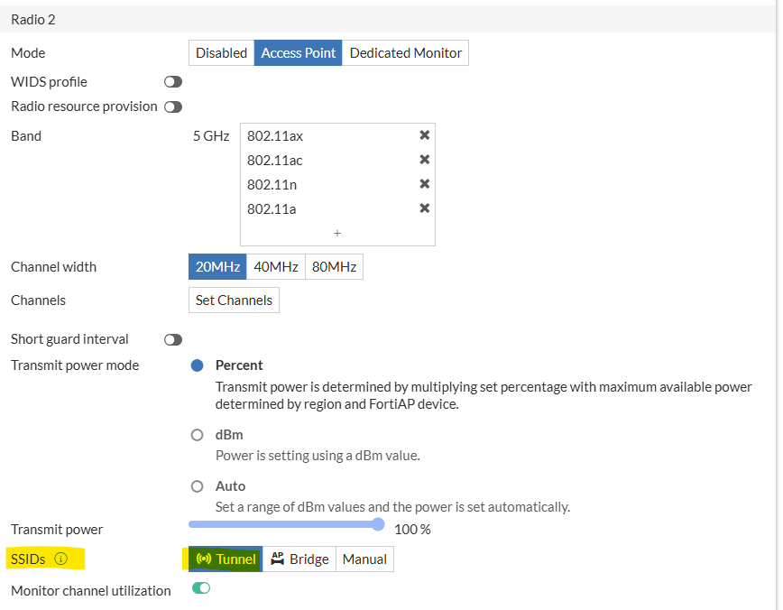This screenshot has width=783, height=610.
Task: Remove 802.11ax from the band list
Action: pos(424,135)
